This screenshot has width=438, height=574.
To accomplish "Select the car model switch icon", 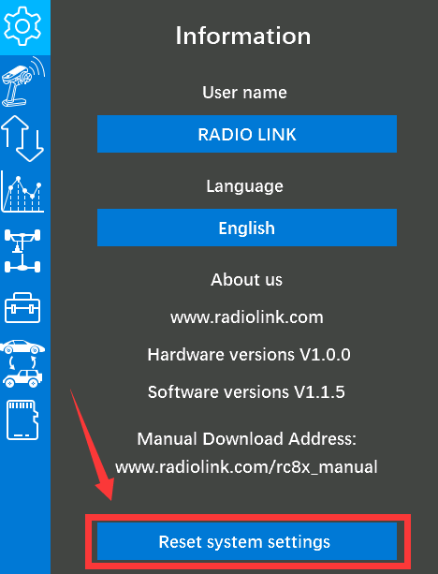I will (22, 363).
